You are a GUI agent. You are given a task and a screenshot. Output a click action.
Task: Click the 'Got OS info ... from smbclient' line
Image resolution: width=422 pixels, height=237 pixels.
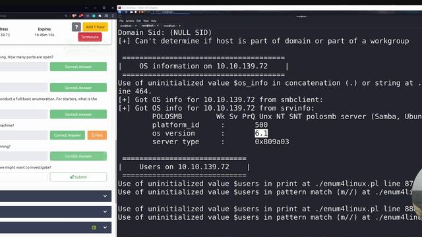(220, 99)
